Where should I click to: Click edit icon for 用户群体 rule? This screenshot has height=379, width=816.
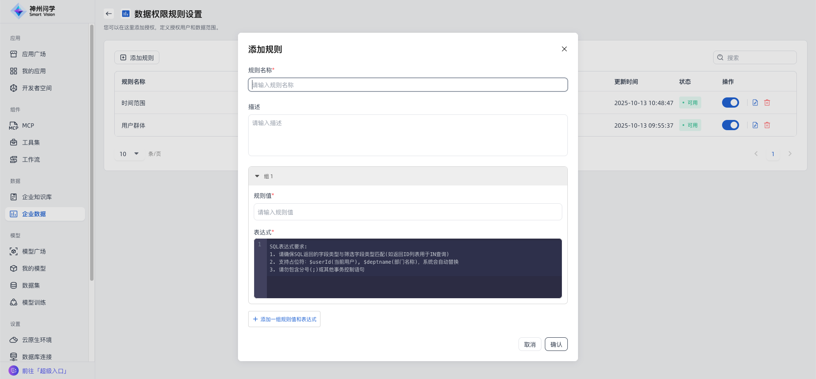tap(755, 125)
